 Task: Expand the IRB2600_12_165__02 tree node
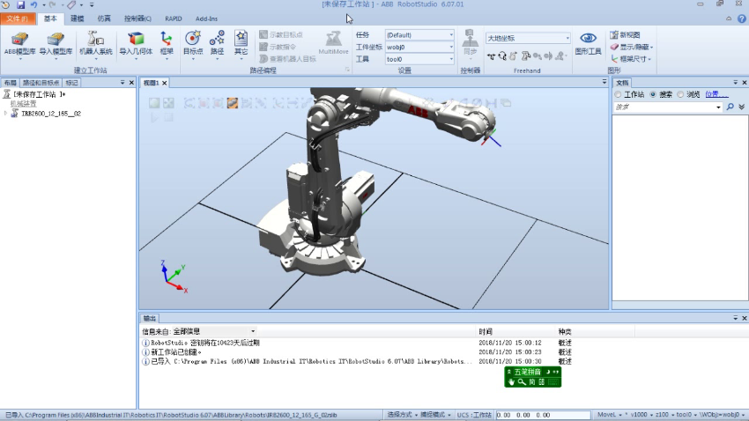5,114
